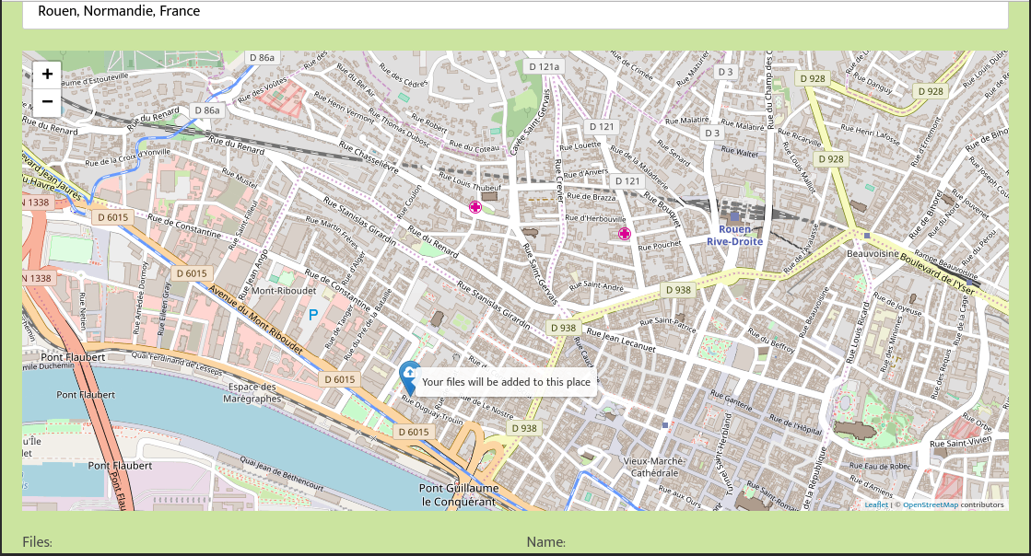Click the Pont Guillaume le Conquérant label
The height and width of the screenshot is (556, 1031).
pos(458,495)
